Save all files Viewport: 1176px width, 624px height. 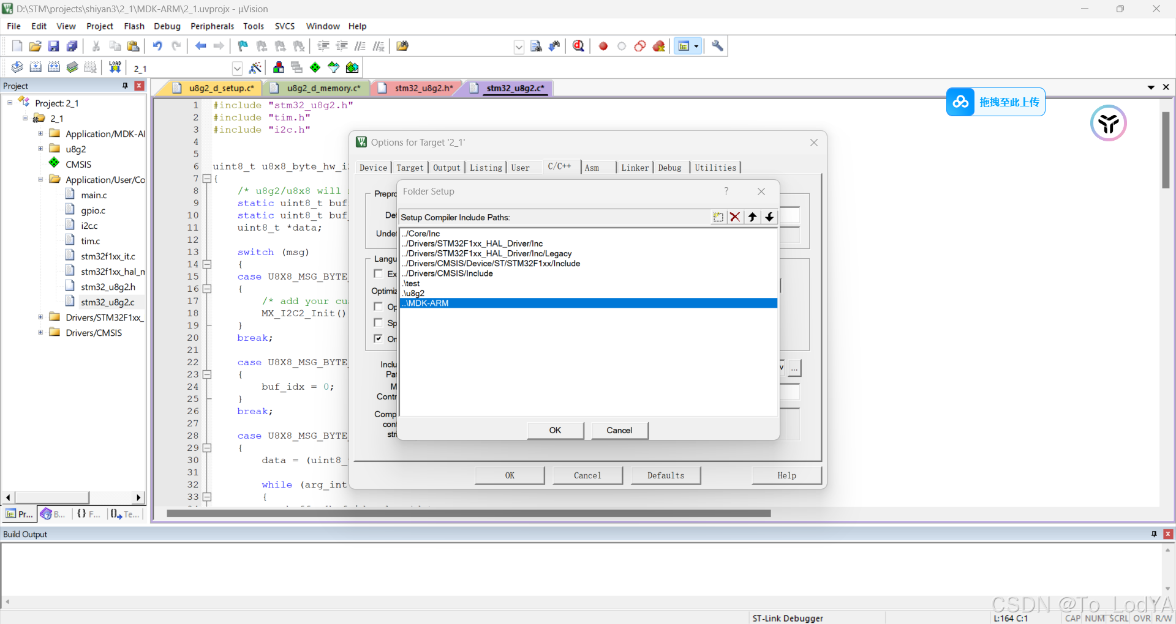(72, 46)
